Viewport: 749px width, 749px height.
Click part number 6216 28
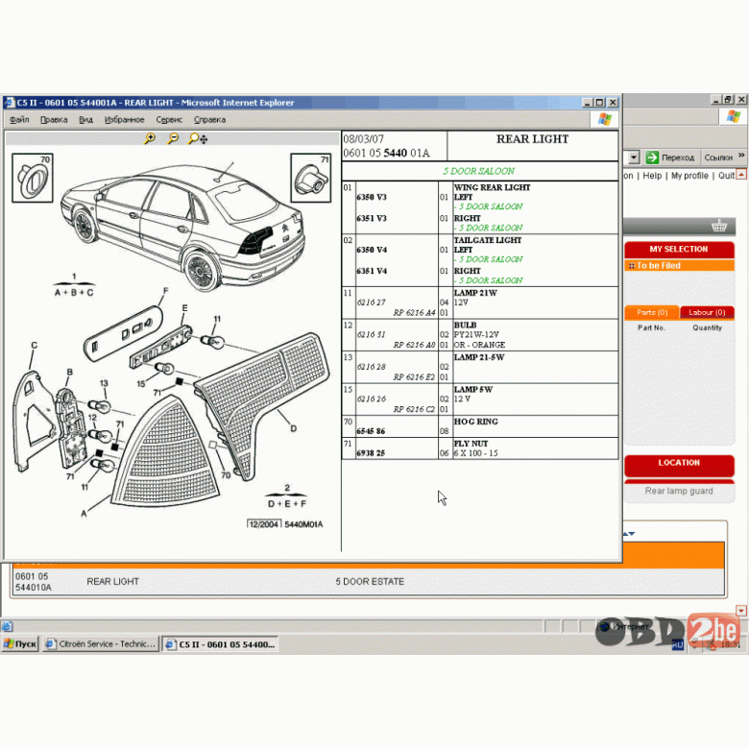(372, 367)
